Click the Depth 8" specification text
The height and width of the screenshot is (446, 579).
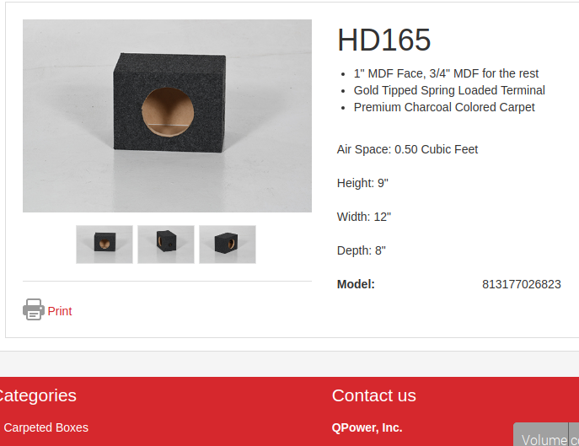click(x=362, y=250)
